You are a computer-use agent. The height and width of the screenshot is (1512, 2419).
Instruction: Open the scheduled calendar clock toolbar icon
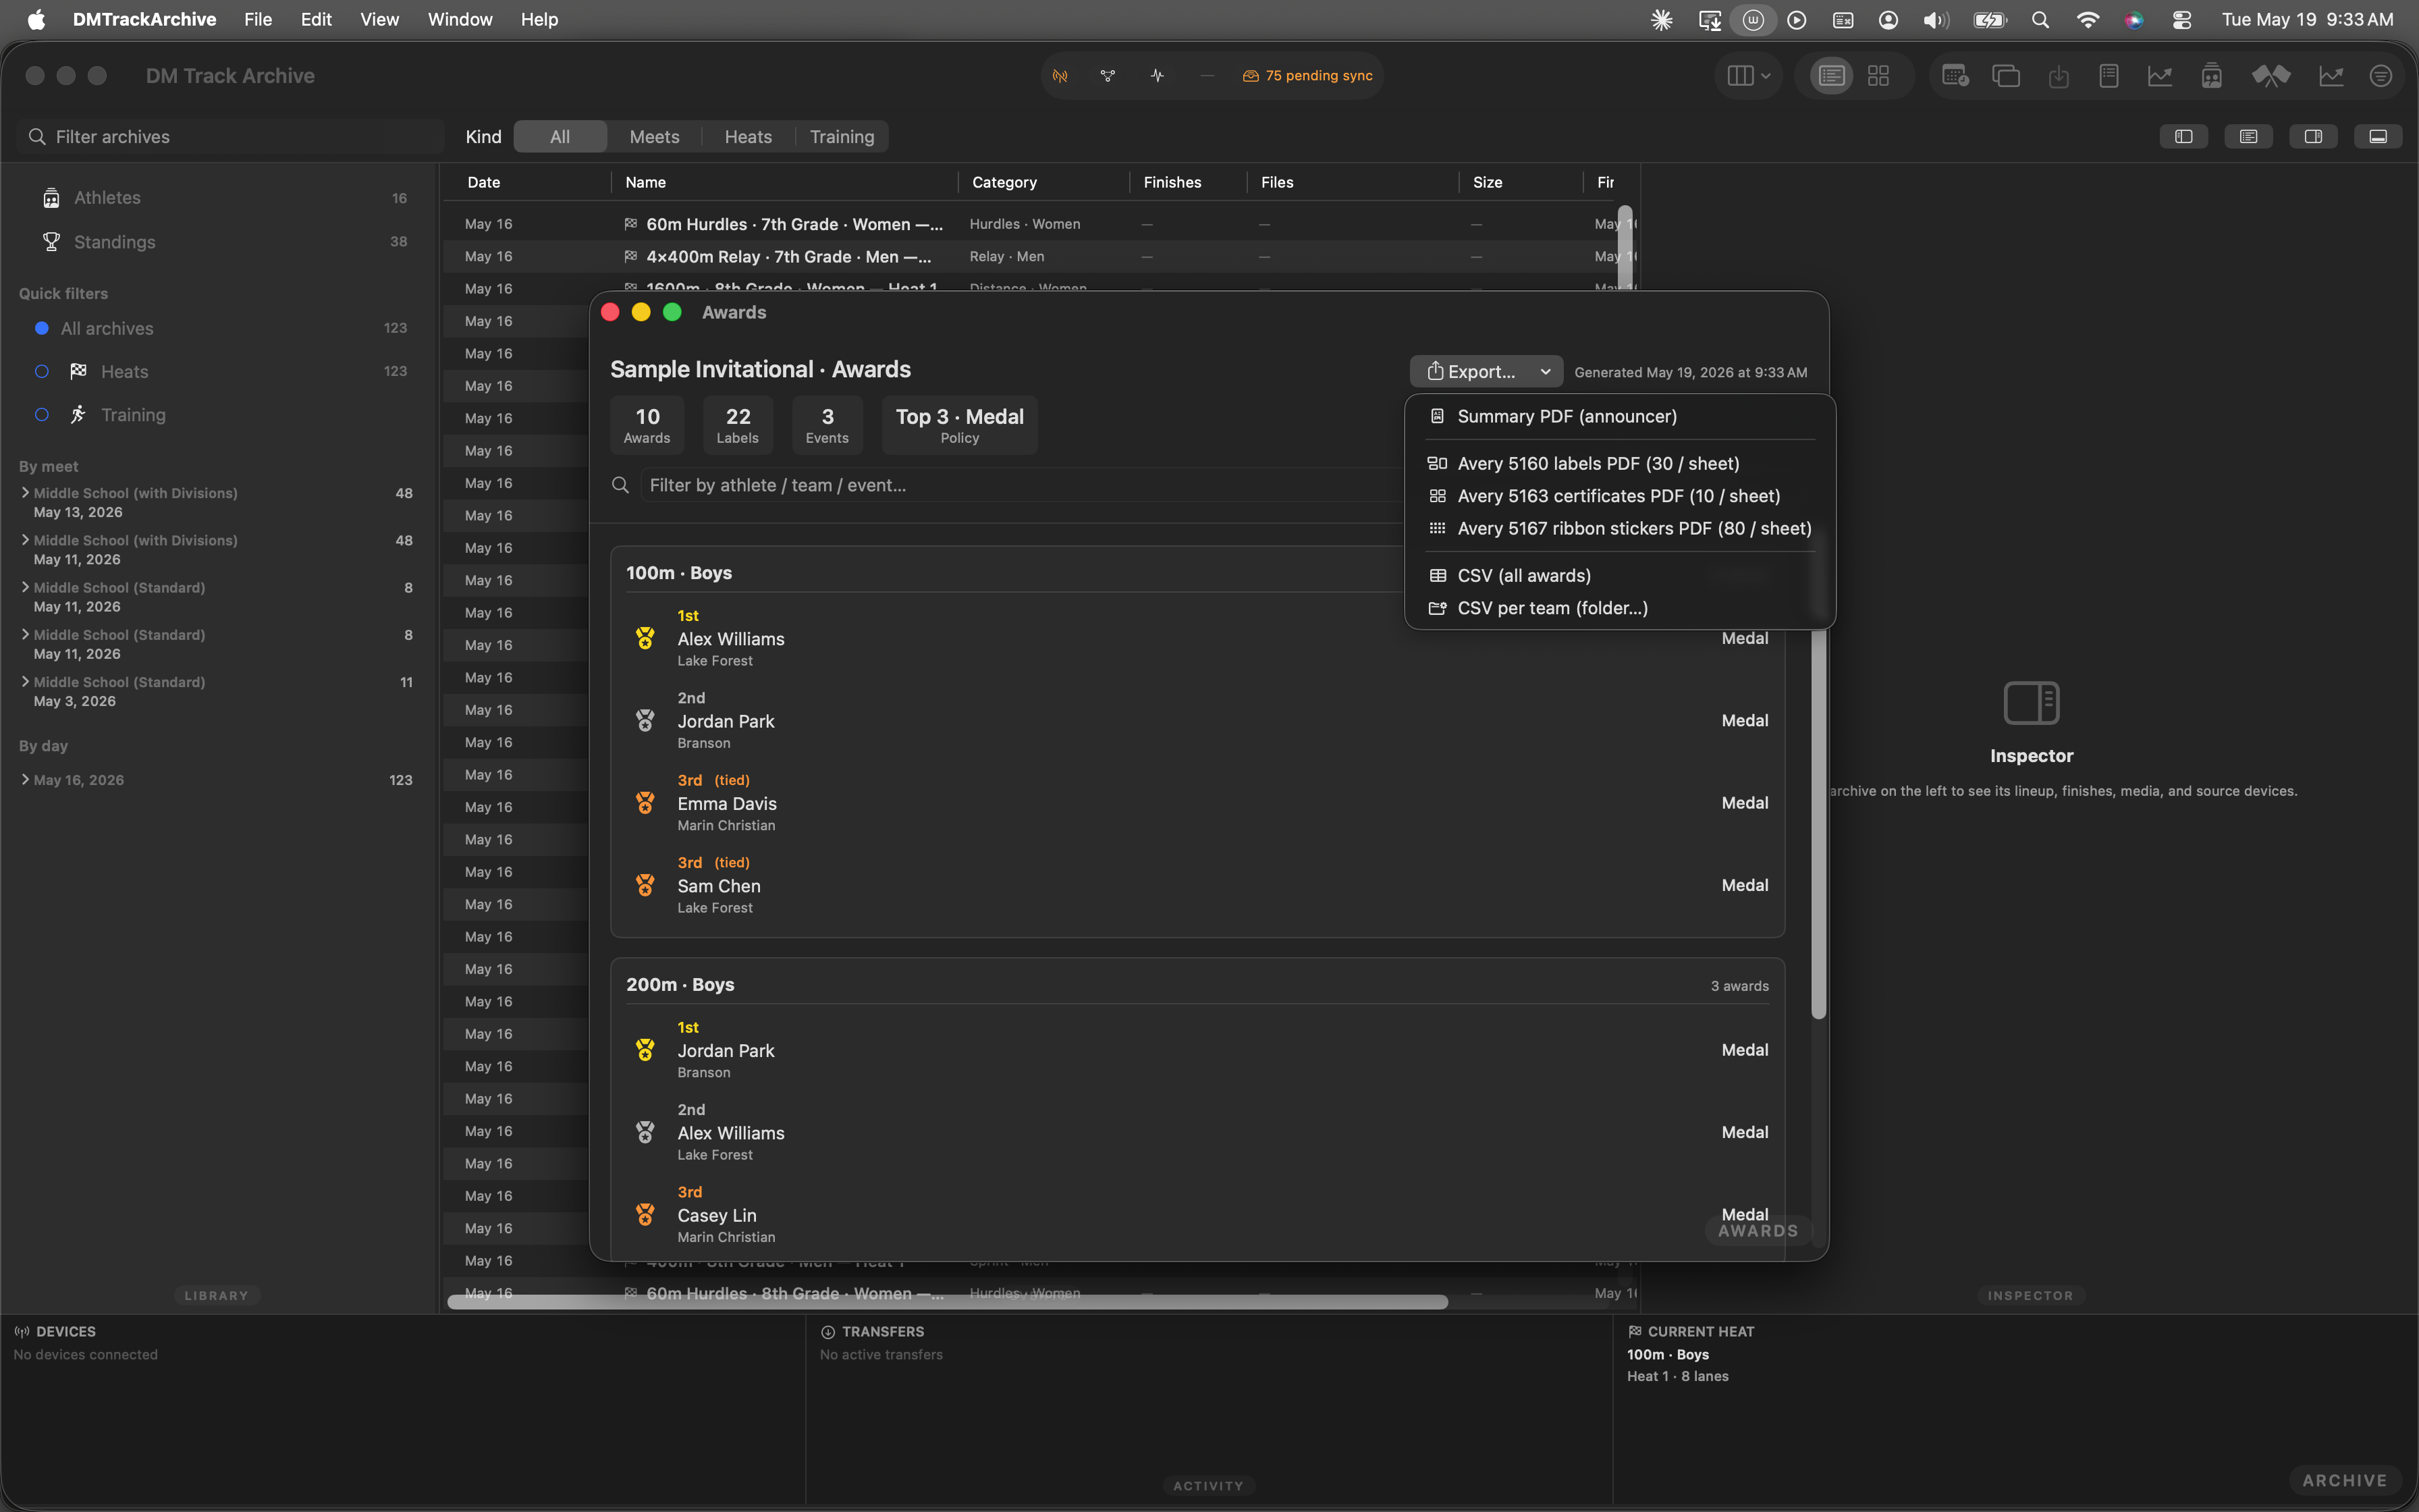[x=1955, y=76]
